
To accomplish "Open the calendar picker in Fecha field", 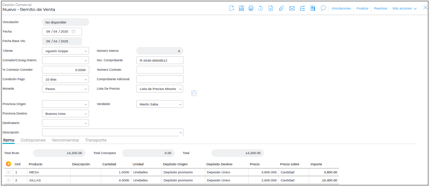I will point(74,32).
